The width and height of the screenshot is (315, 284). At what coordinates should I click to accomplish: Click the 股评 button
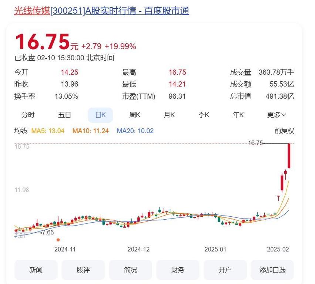click(83, 270)
